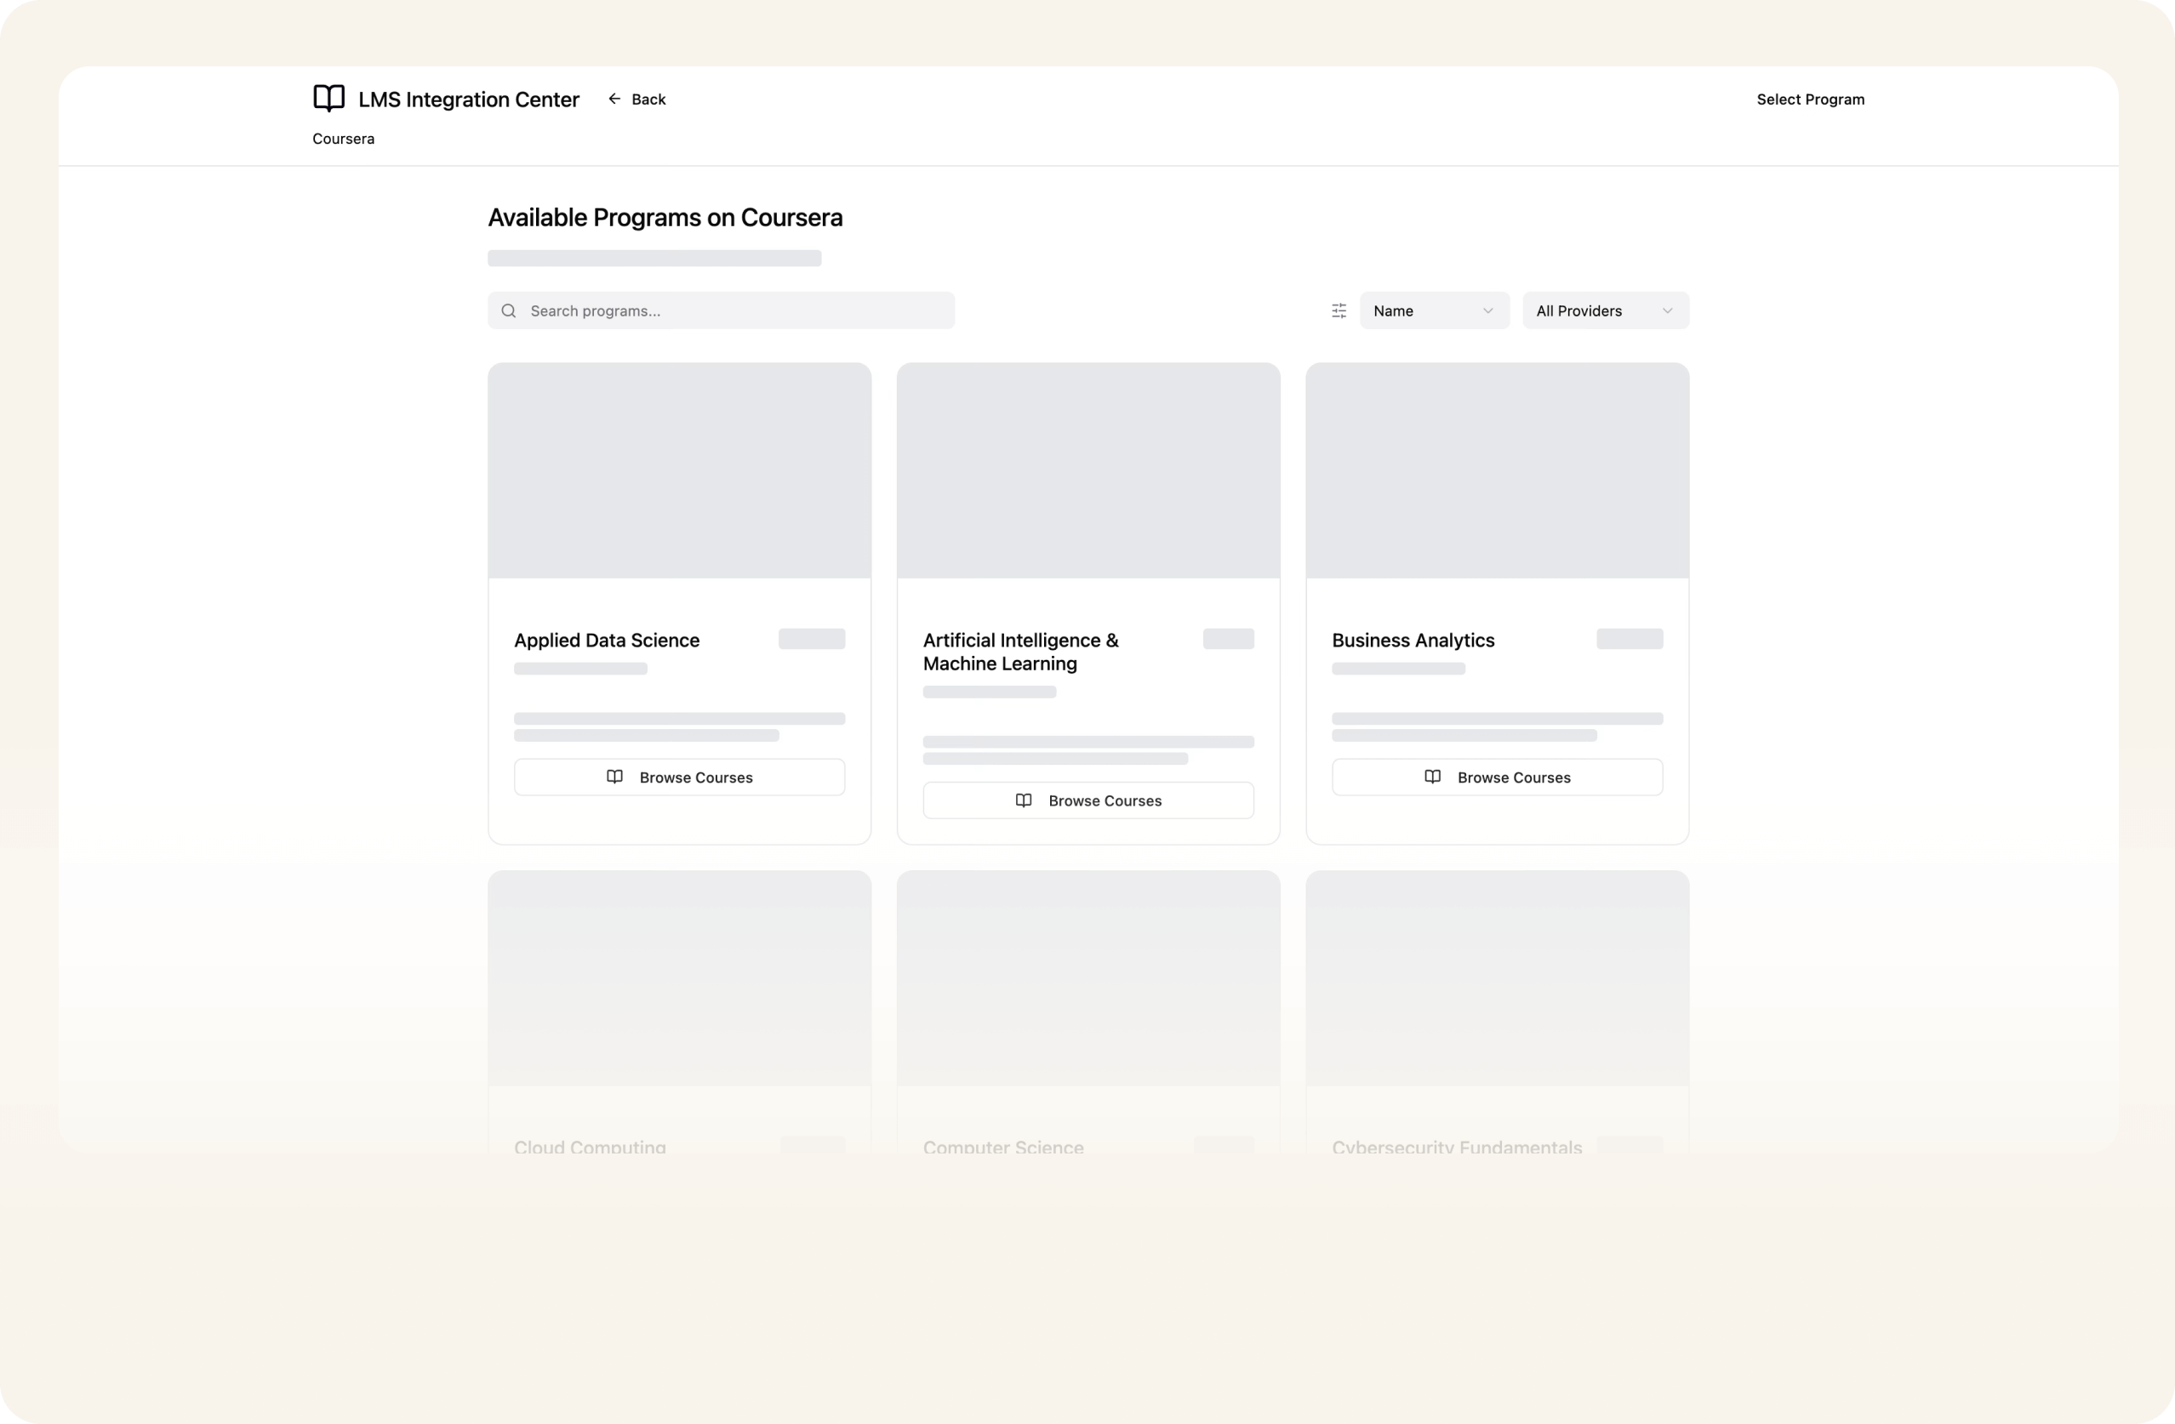The width and height of the screenshot is (2175, 1424).
Task: Click the book icon in Business Analytics' Browse Courses button
Action: [x=1433, y=778]
